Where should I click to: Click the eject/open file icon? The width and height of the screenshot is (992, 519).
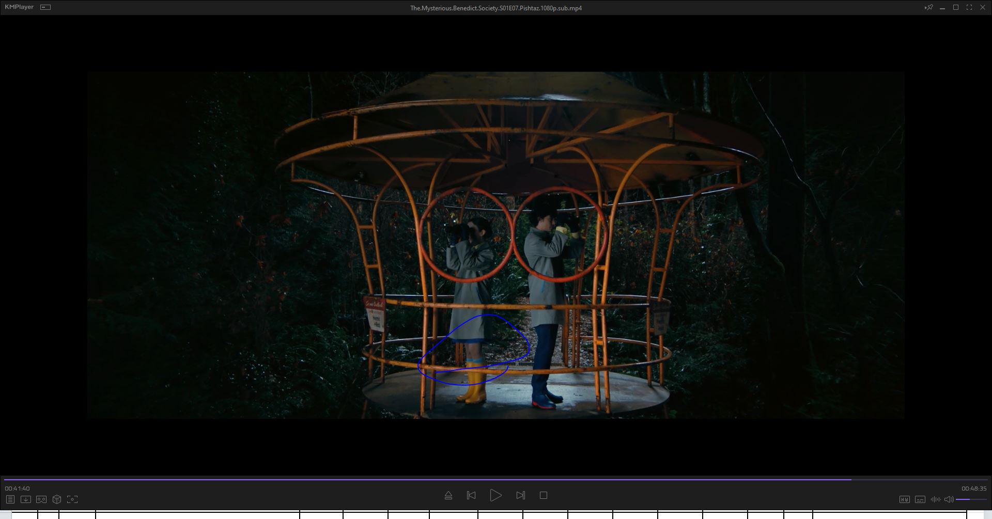click(x=448, y=495)
